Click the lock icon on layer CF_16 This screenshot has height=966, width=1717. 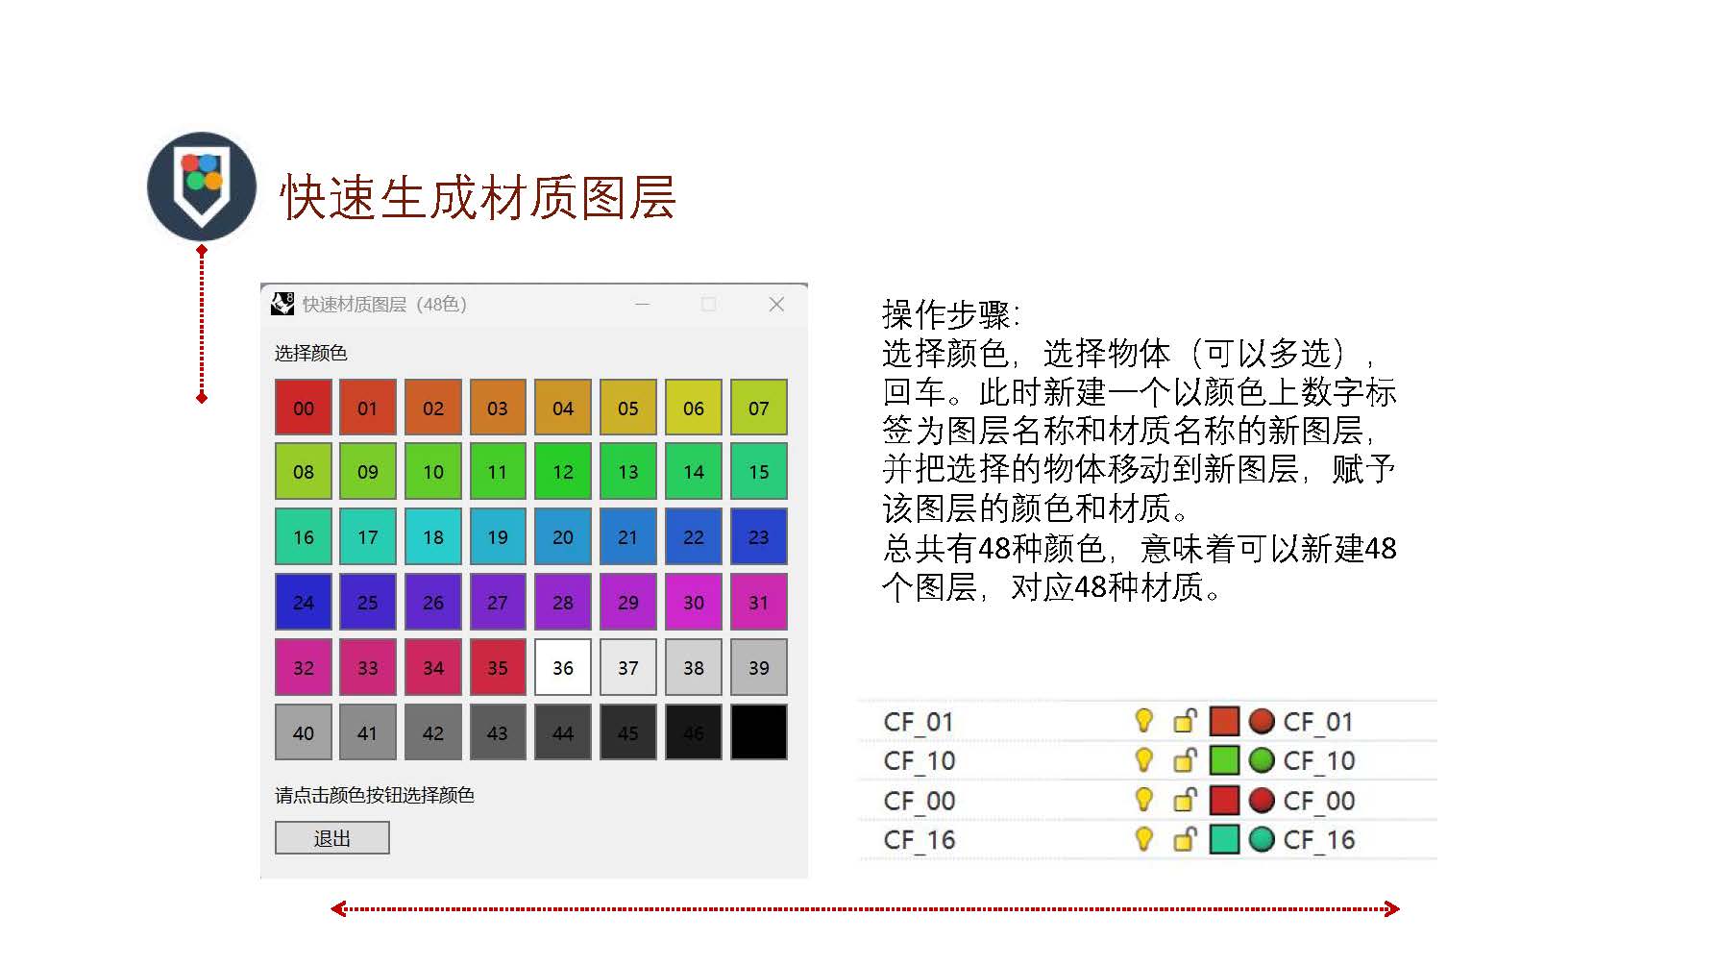(x=1184, y=839)
